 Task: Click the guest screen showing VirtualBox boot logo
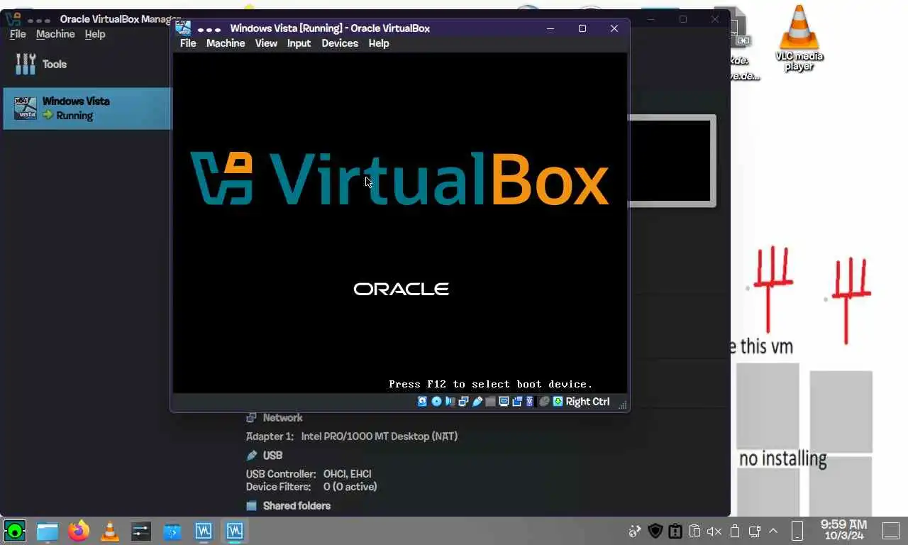(400, 222)
